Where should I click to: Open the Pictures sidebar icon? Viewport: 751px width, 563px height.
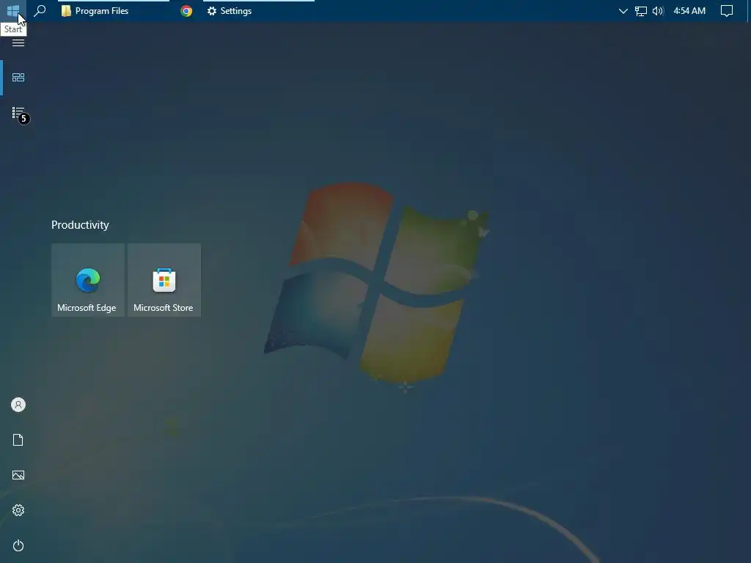[18, 475]
